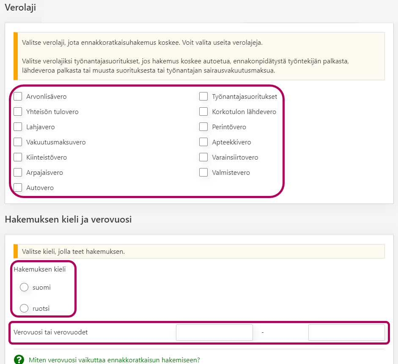Choose suomi as the application language
Image resolution: width=398 pixels, height=364 pixels.
coord(24,288)
